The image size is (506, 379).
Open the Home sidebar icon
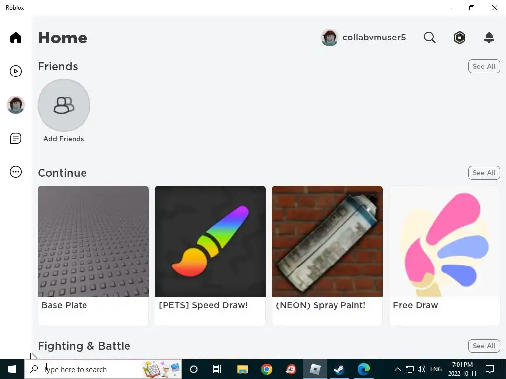click(15, 38)
